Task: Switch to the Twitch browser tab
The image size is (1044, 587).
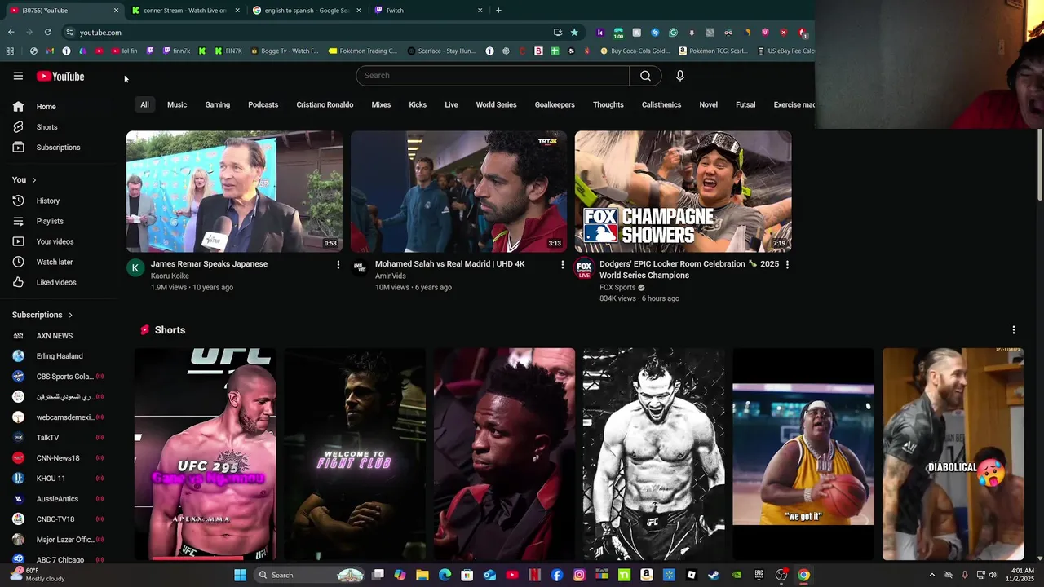Action: click(x=428, y=11)
